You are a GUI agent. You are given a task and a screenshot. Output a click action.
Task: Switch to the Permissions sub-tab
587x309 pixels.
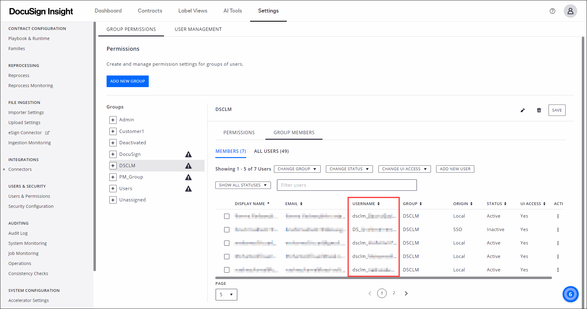pyautogui.click(x=239, y=133)
